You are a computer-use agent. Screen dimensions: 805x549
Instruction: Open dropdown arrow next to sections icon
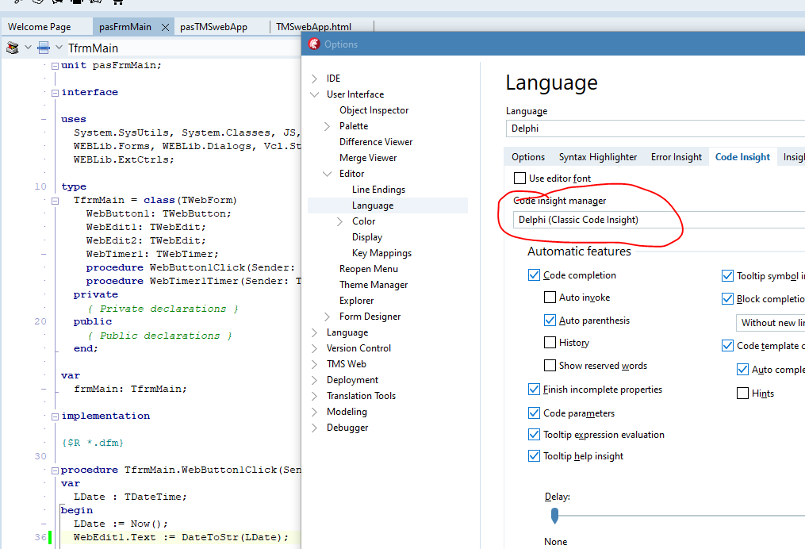click(x=59, y=48)
